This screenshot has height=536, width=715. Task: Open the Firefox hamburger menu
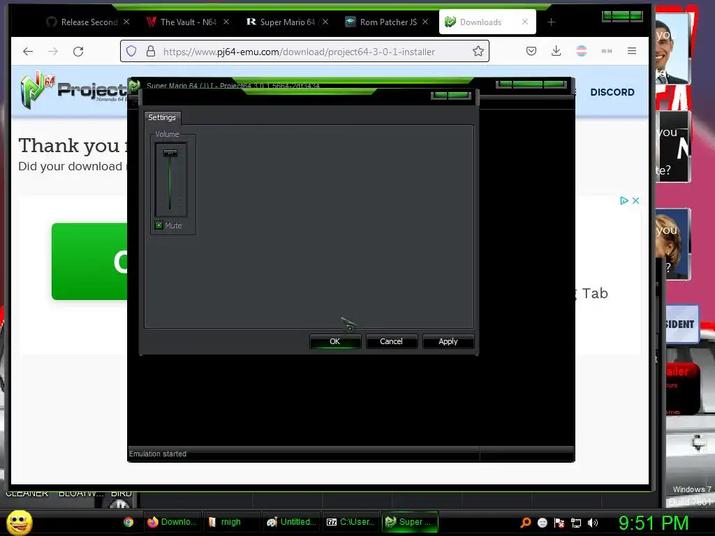(631, 51)
